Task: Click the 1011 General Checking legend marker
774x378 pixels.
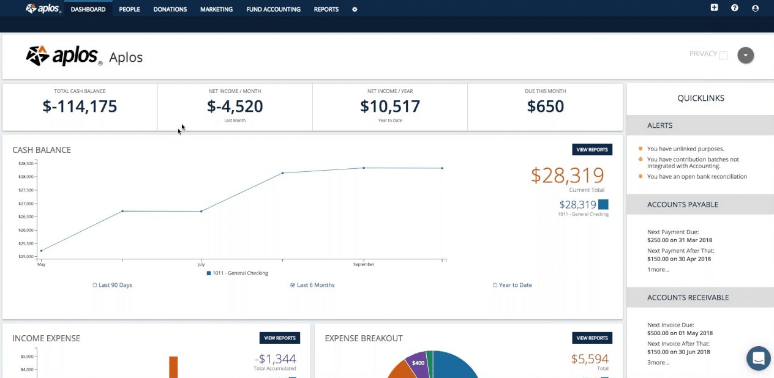Action: [209, 273]
